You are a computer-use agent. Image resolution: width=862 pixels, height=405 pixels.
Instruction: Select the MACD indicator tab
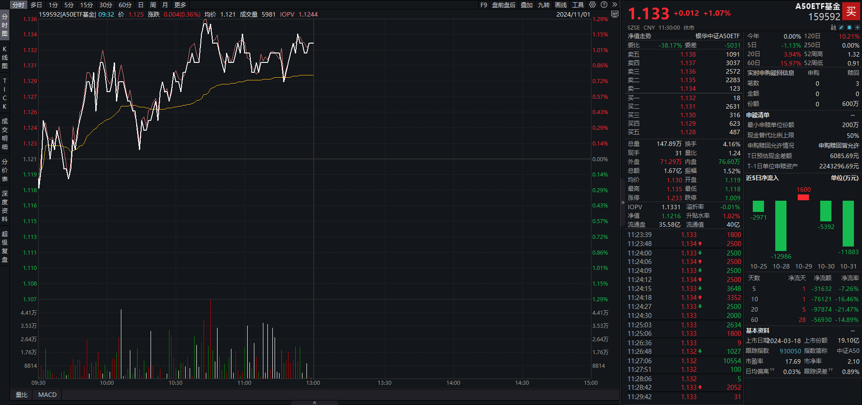[x=47, y=395]
